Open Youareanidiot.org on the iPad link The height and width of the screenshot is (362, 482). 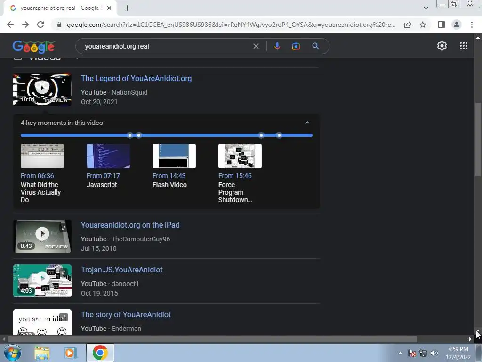pos(130,225)
